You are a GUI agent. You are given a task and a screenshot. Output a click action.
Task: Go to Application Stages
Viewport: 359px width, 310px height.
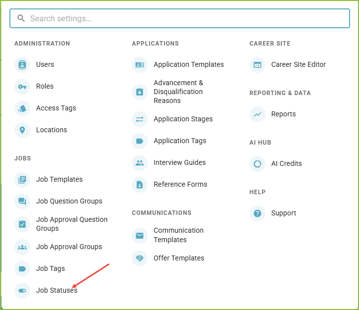(183, 119)
